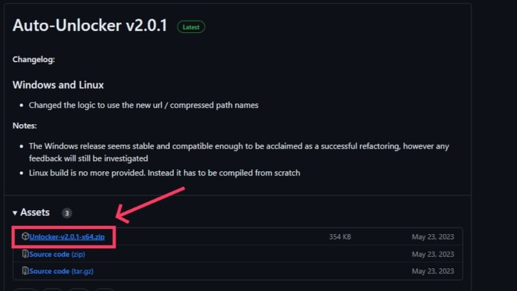Click the leftmost reaction pill below the assets list

(x=25, y=290)
